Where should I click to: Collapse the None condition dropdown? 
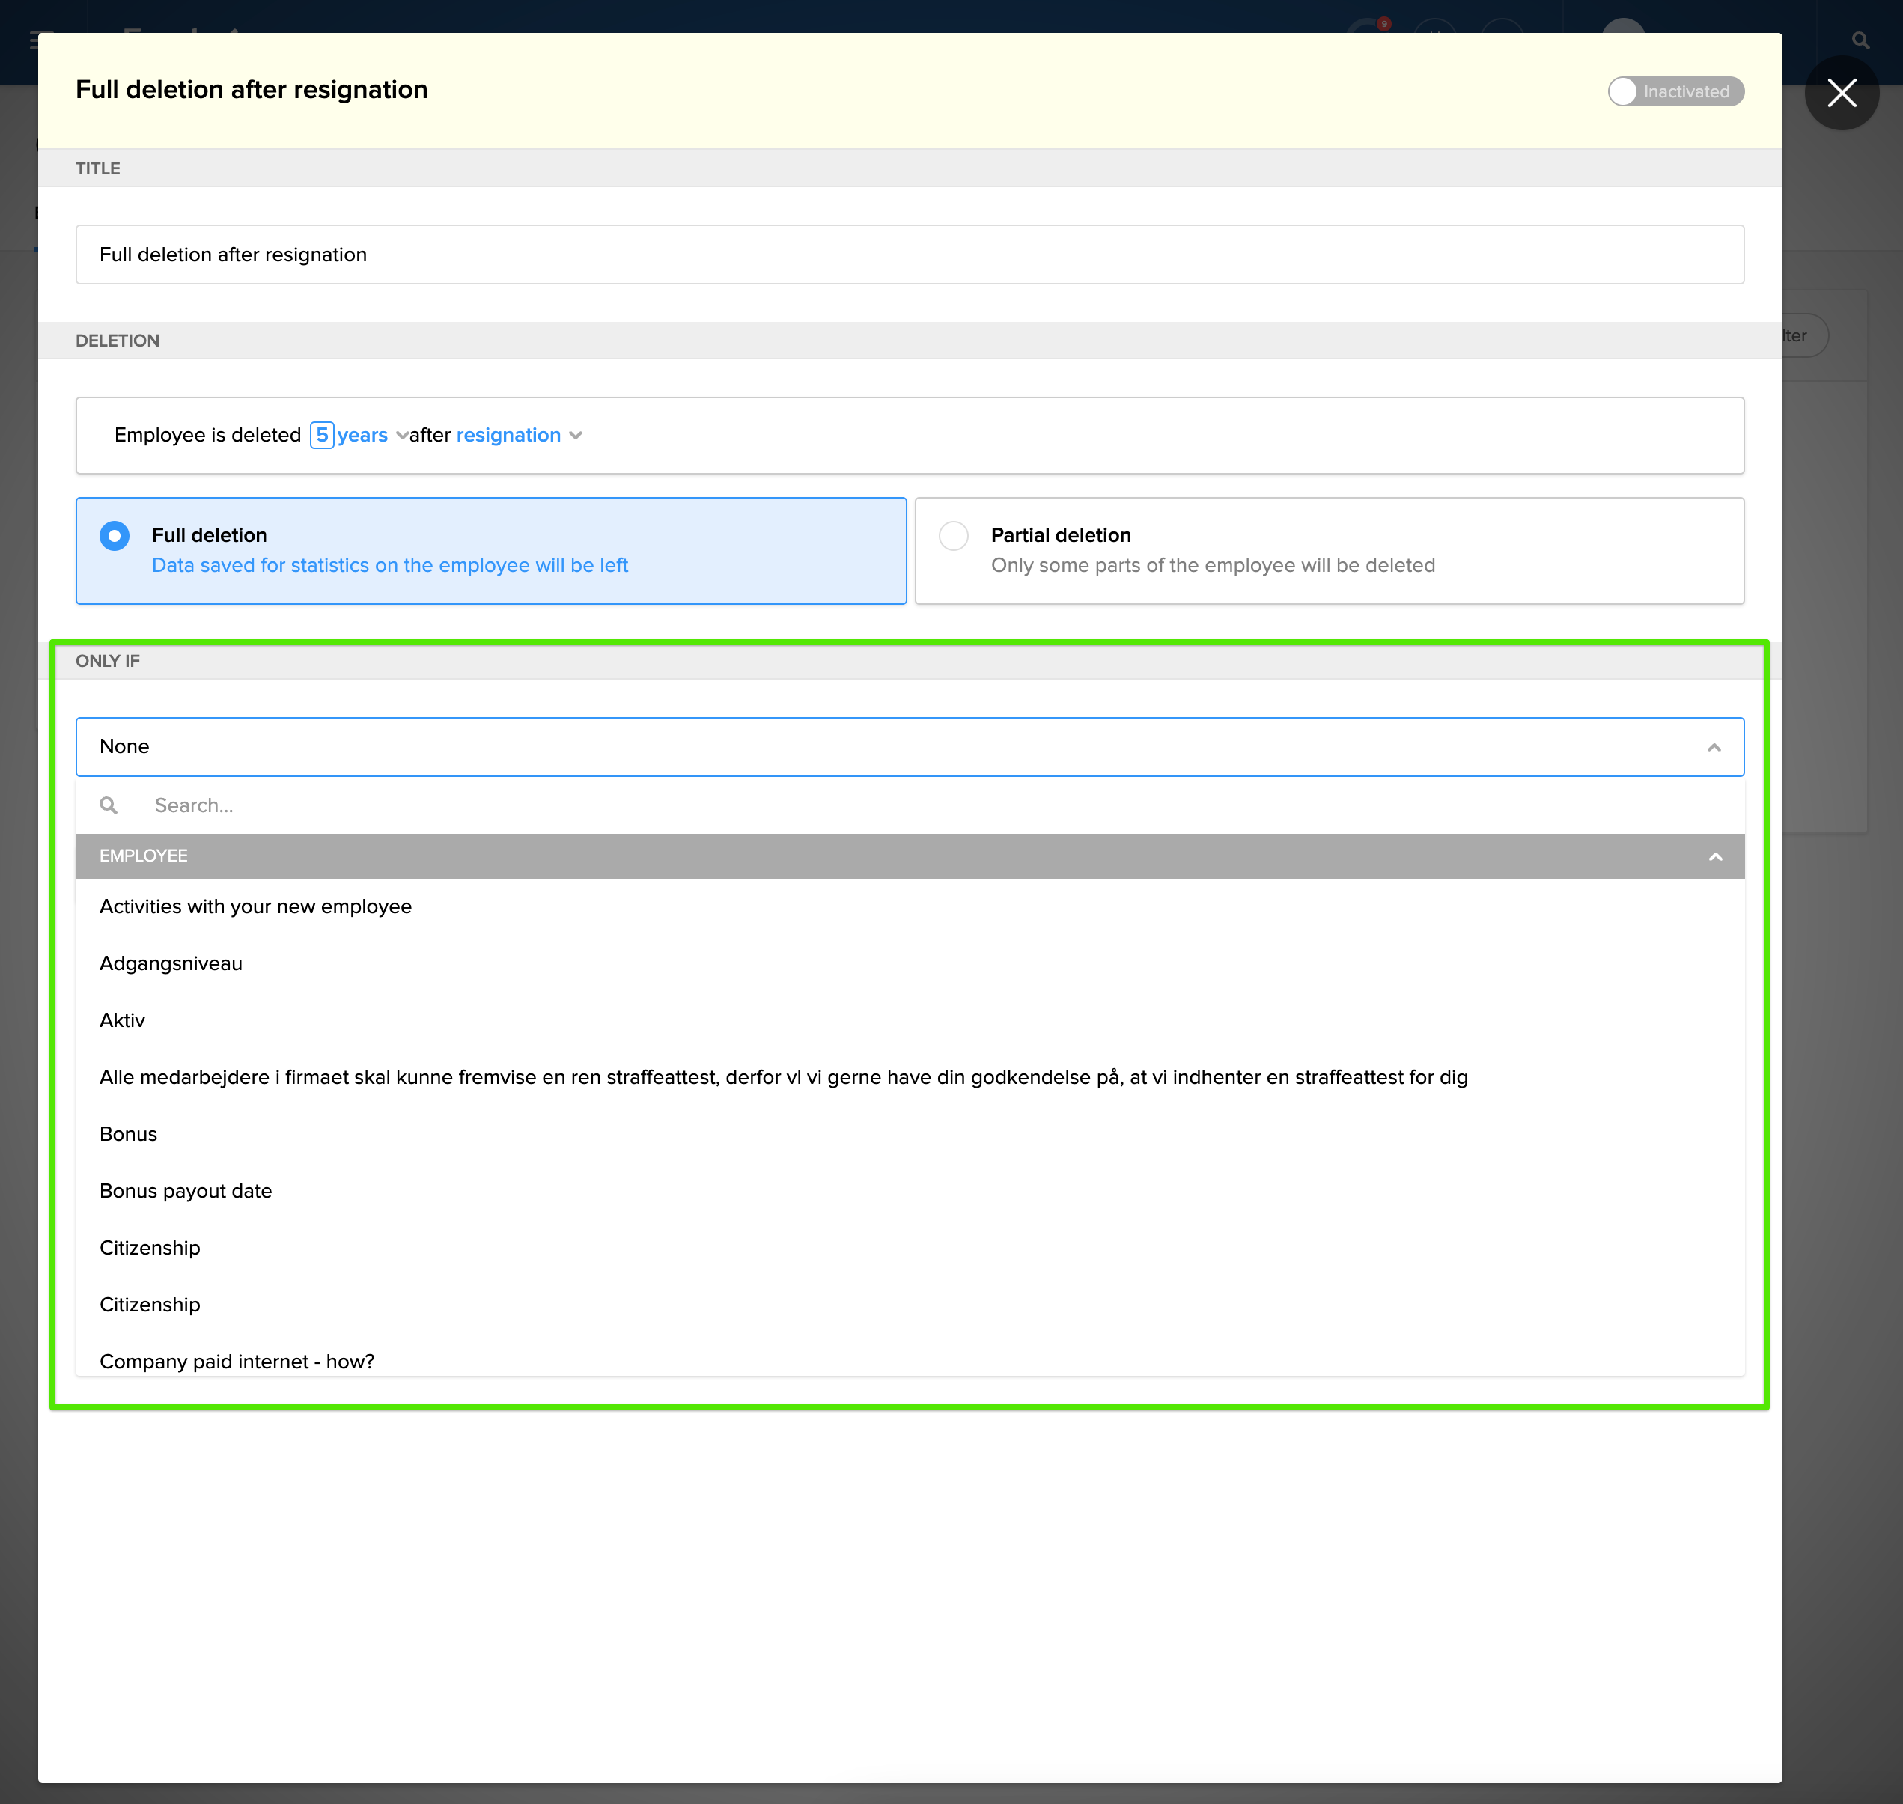1713,747
